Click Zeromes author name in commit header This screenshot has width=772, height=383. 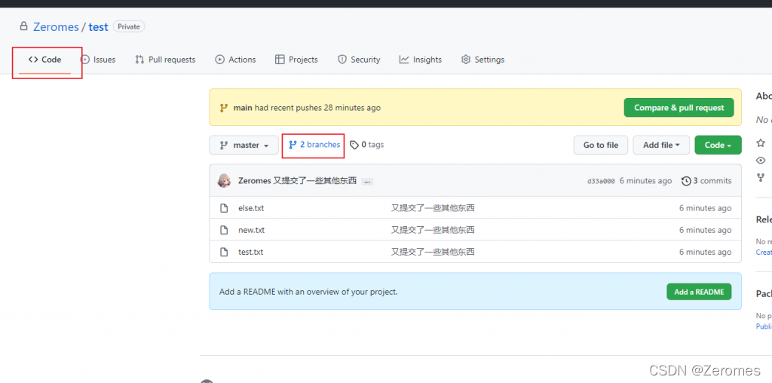tap(254, 181)
